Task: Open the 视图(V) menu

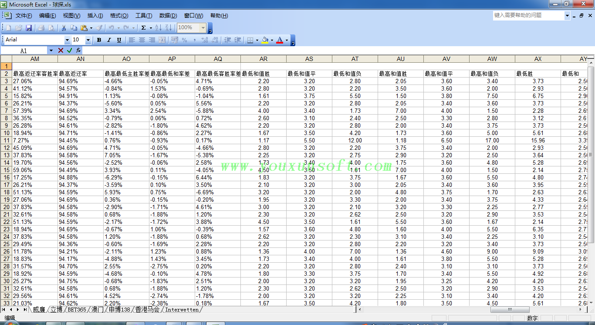Action: [x=71, y=16]
